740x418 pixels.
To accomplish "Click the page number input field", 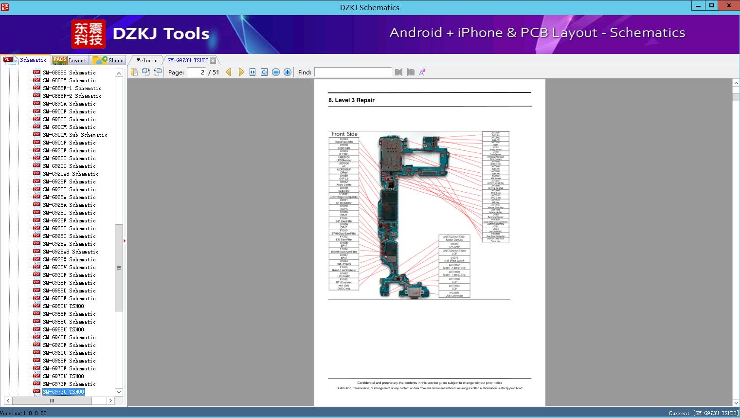I will pos(196,72).
